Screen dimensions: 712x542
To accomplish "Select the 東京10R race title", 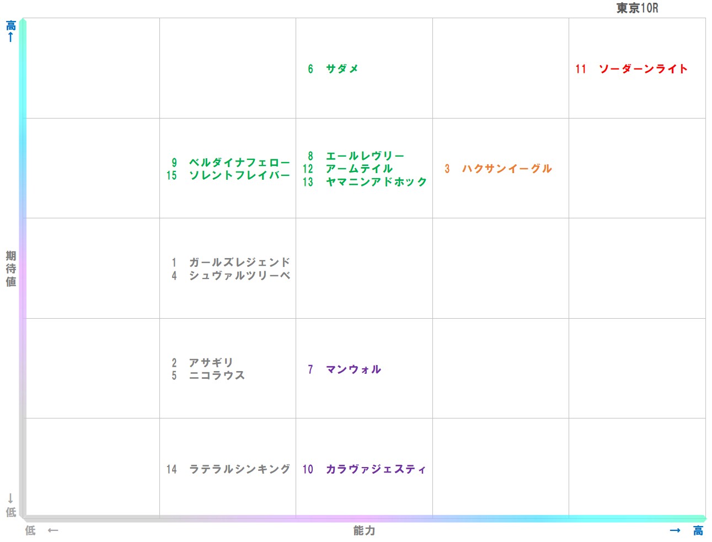I will click(x=637, y=8).
